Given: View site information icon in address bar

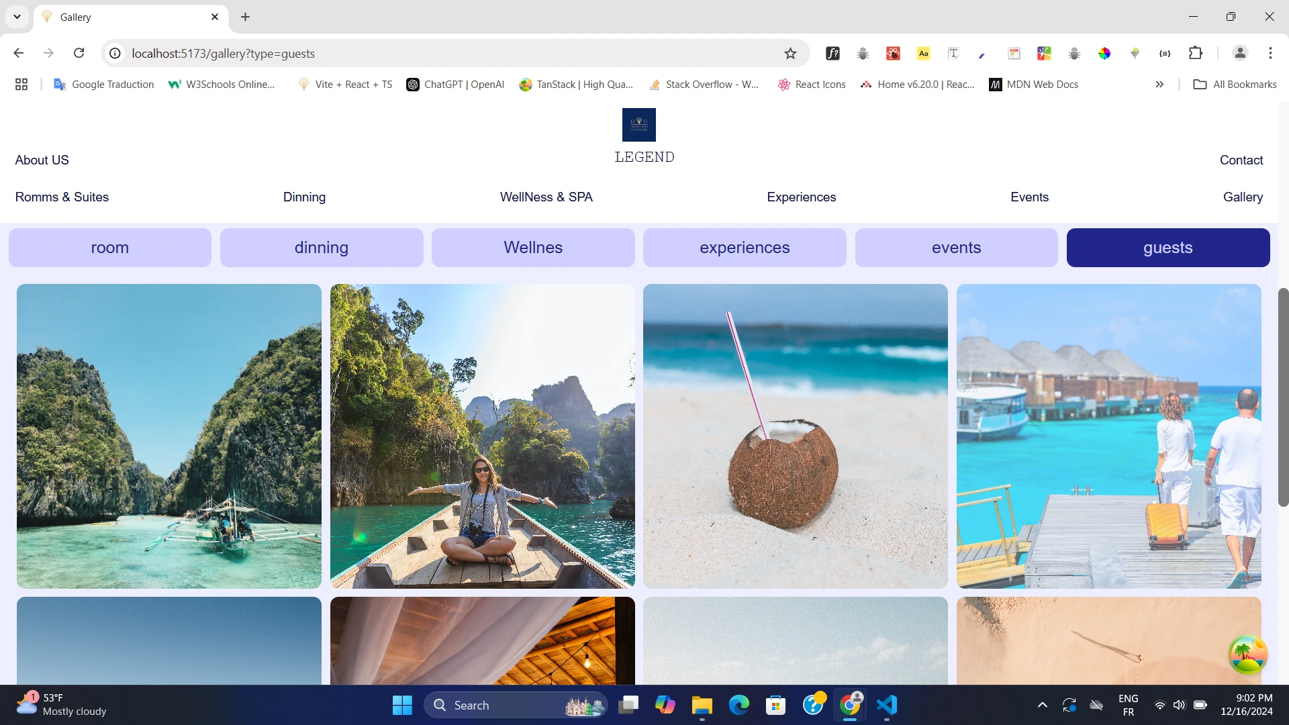Looking at the screenshot, I should [115, 54].
